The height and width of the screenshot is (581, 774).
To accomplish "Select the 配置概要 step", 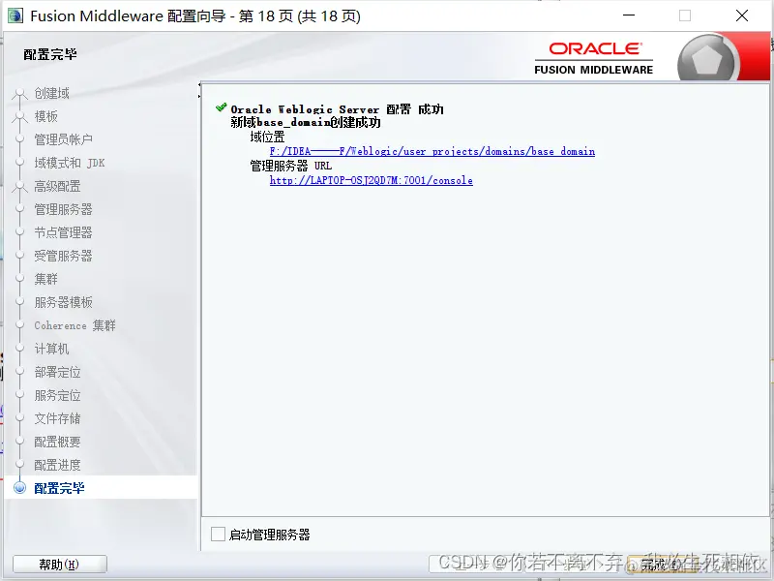I will [57, 442].
